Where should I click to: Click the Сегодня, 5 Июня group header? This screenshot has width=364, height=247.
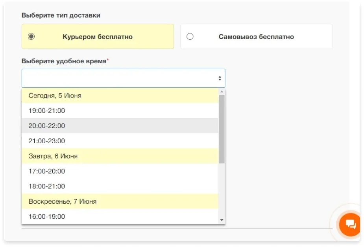point(55,96)
